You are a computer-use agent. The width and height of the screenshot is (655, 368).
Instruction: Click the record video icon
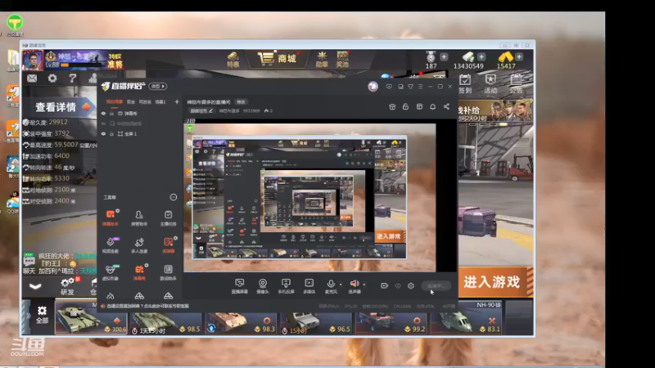point(384,285)
